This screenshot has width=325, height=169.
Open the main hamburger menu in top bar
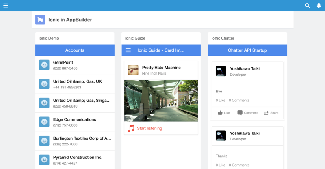[6, 6]
